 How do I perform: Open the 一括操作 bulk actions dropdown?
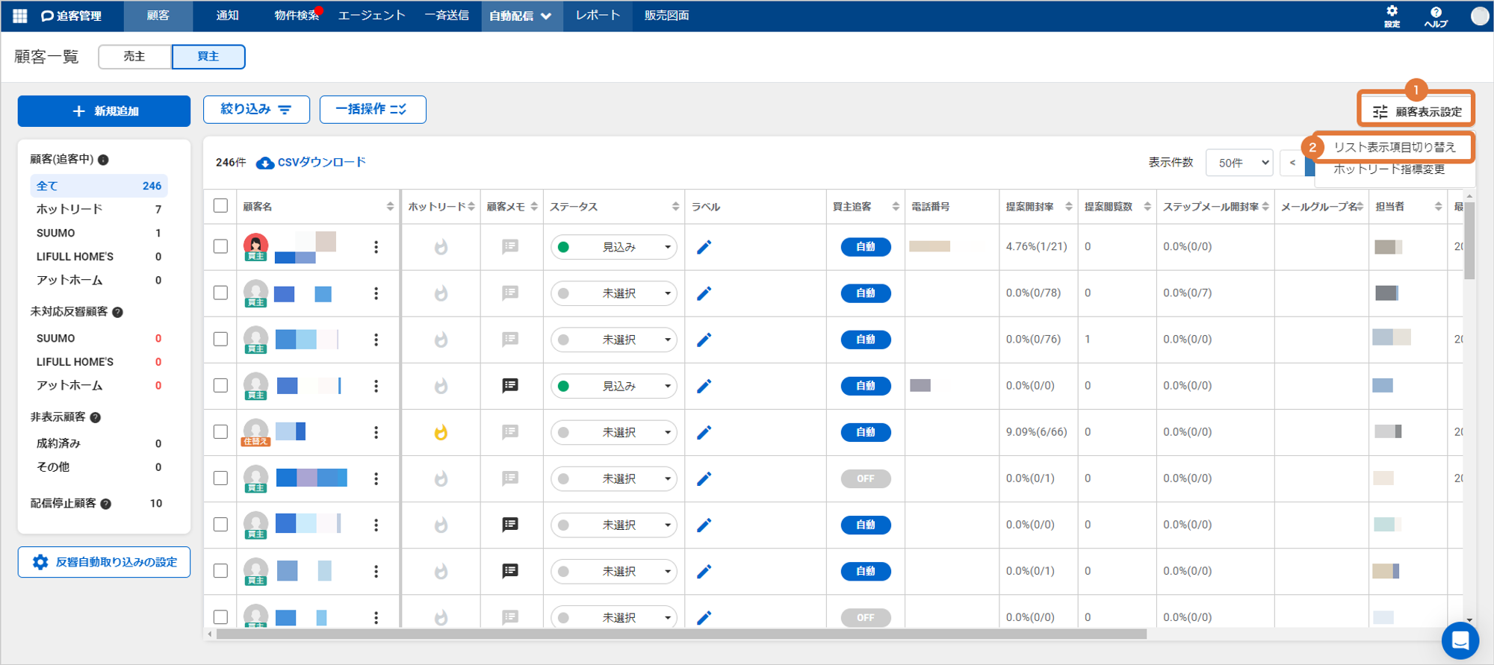coord(373,110)
